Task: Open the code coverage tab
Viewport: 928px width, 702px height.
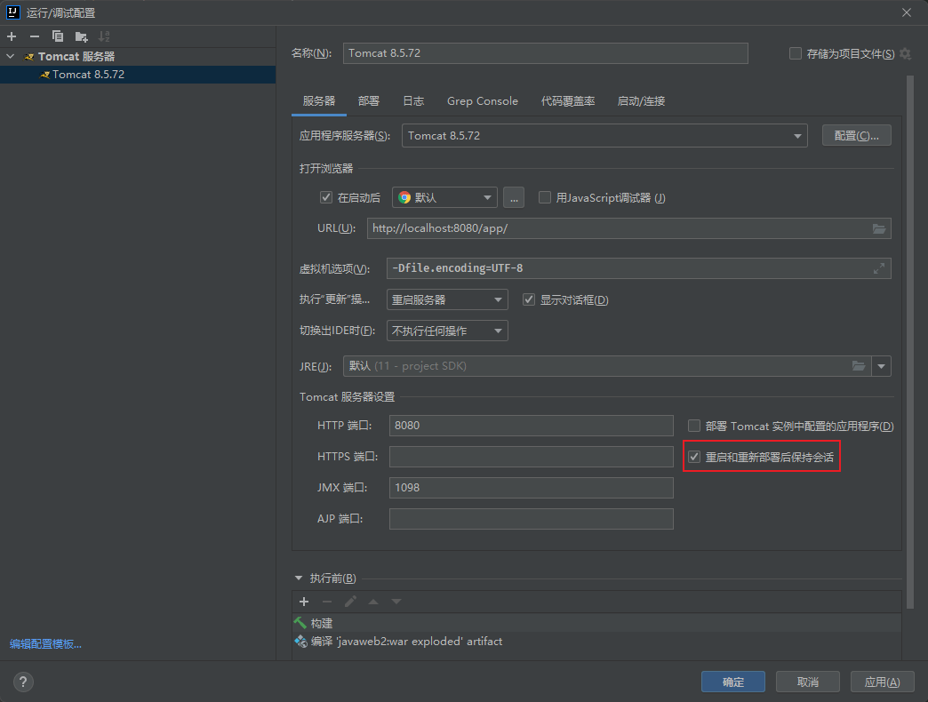Action: [x=568, y=101]
